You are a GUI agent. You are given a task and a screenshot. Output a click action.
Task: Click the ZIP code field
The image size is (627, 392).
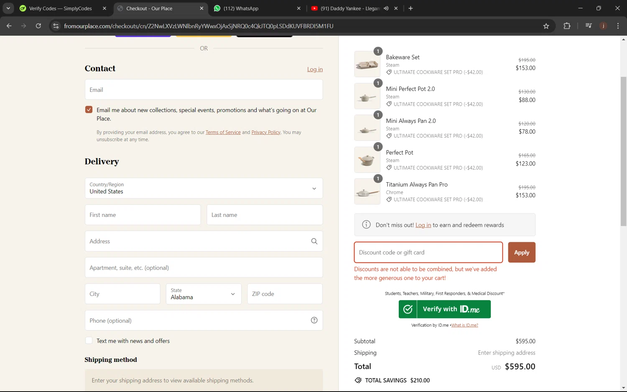[x=285, y=294]
